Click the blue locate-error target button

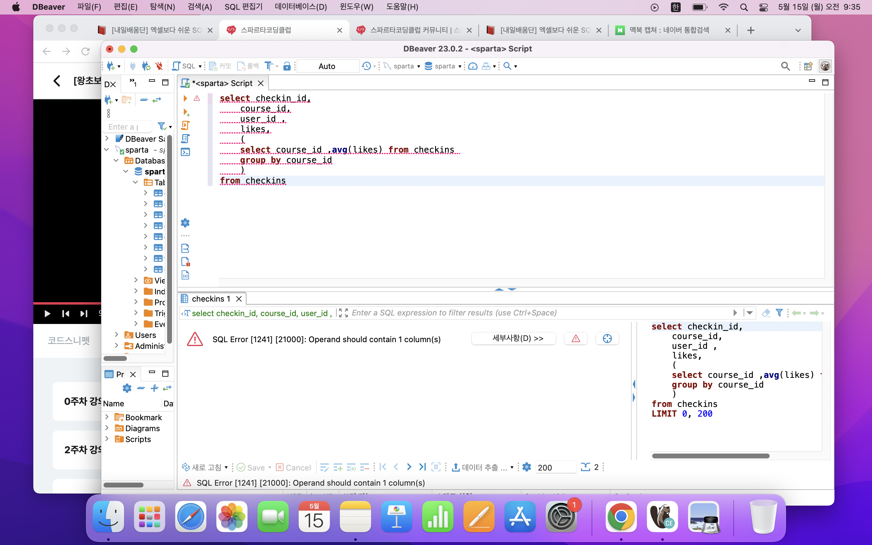[x=607, y=339]
